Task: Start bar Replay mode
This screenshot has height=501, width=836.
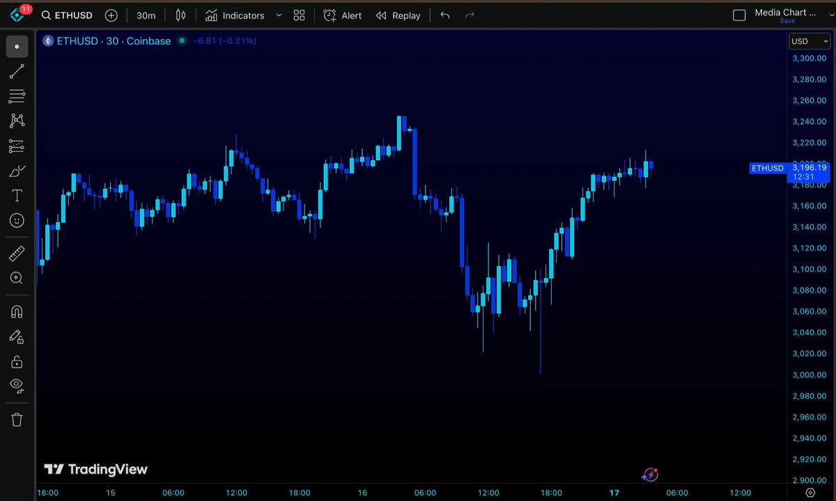Action: (x=398, y=15)
